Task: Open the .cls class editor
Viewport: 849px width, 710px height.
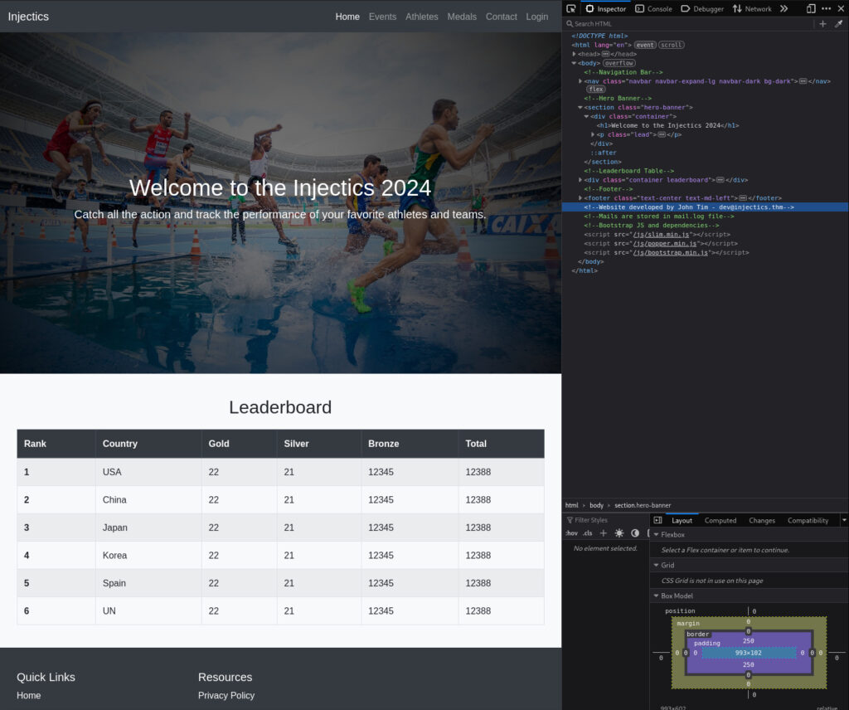Action: pyautogui.click(x=588, y=532)
